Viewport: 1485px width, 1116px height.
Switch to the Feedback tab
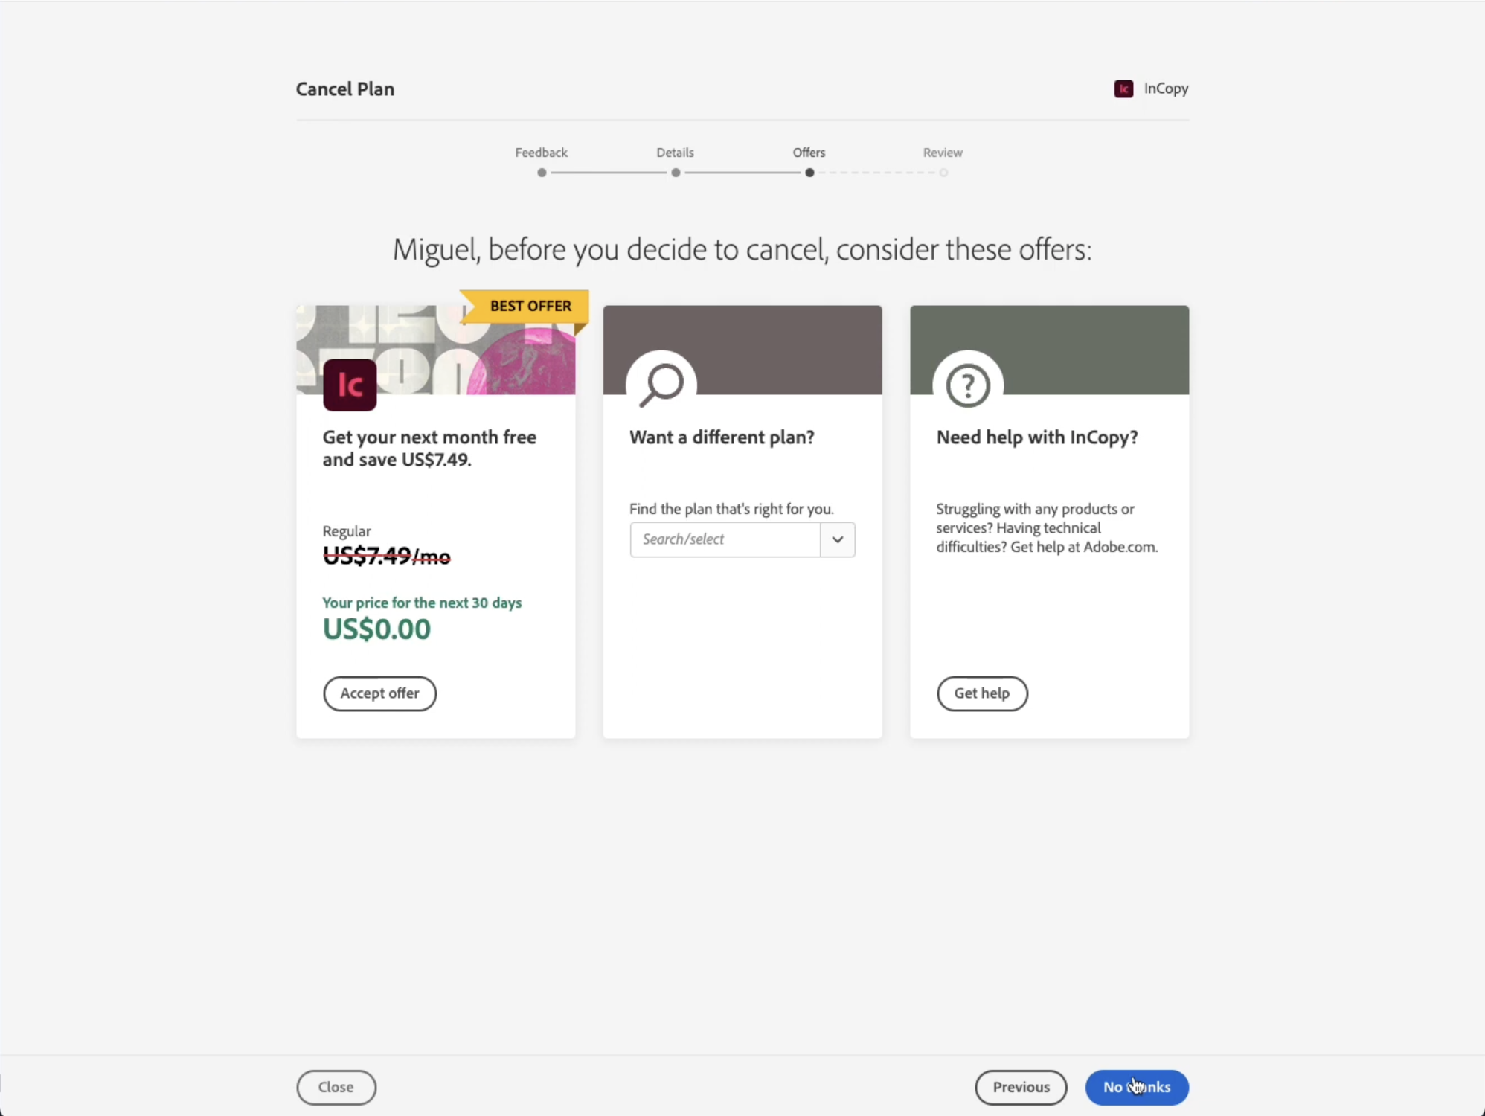pyautogui.click(x=540, y=153)
